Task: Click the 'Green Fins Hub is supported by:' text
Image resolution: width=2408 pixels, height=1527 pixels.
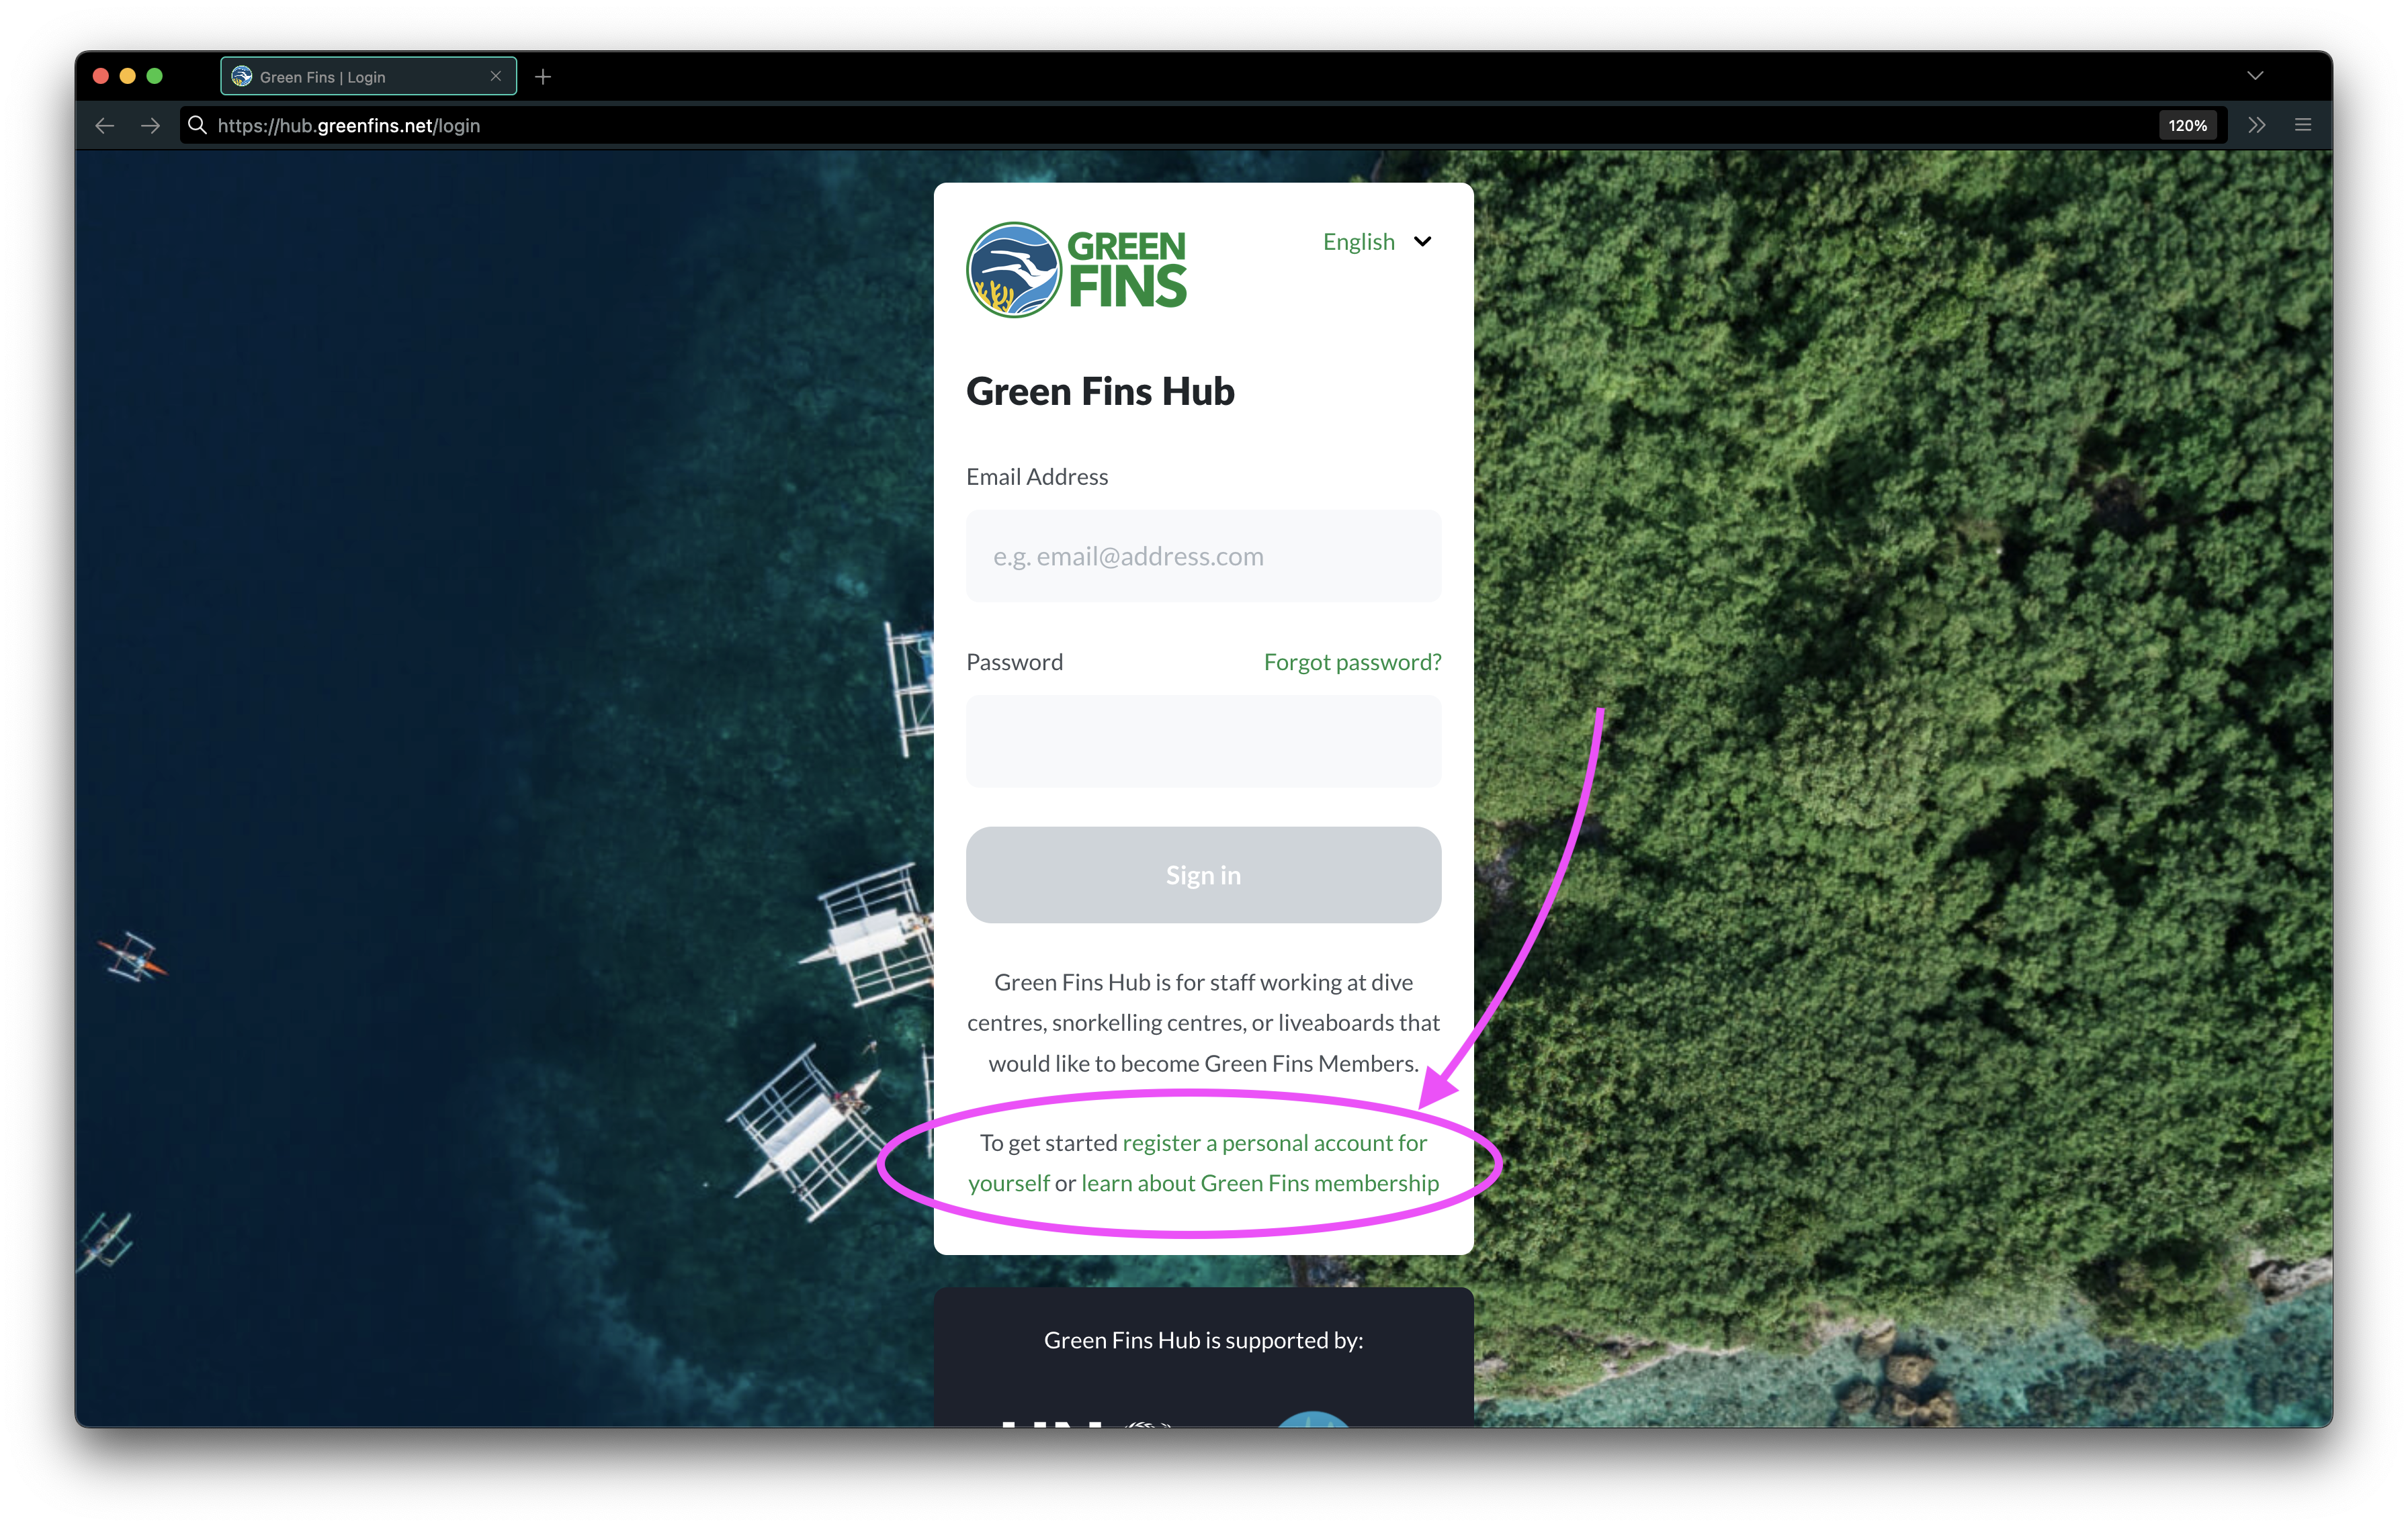Action: [x=1203, y=1341]
